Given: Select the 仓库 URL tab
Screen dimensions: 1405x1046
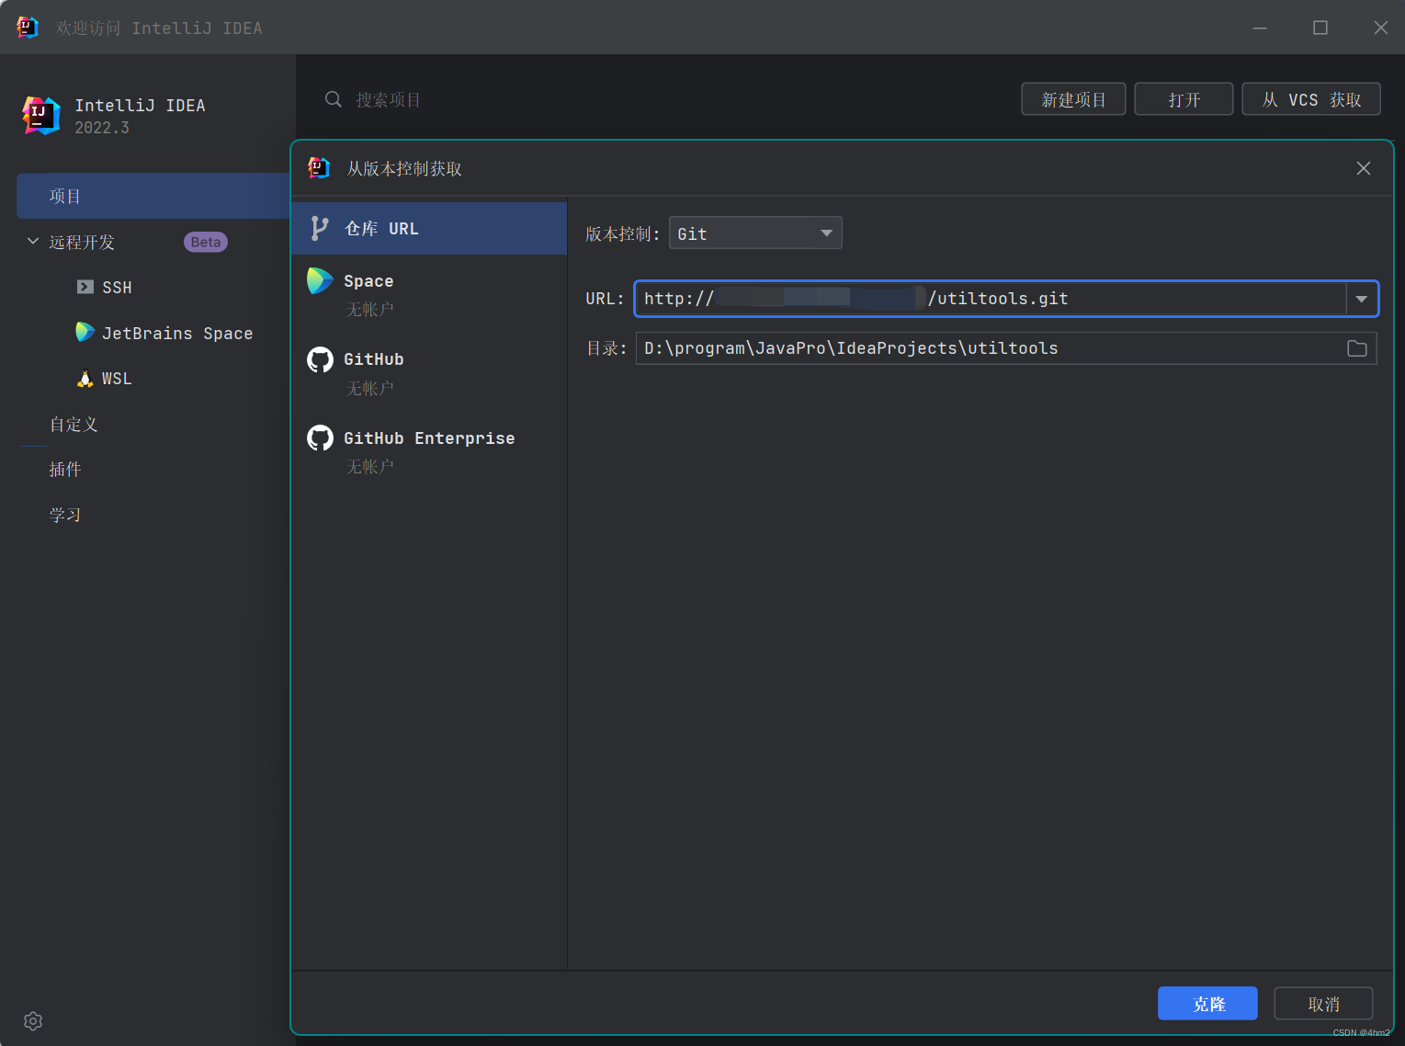Looking at the screenshot, I should click(429, 228).
